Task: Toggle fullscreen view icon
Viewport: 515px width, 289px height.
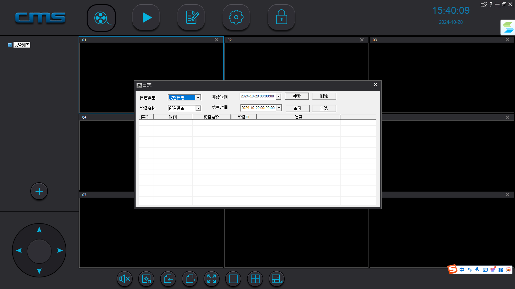Action: coord(212,279)
